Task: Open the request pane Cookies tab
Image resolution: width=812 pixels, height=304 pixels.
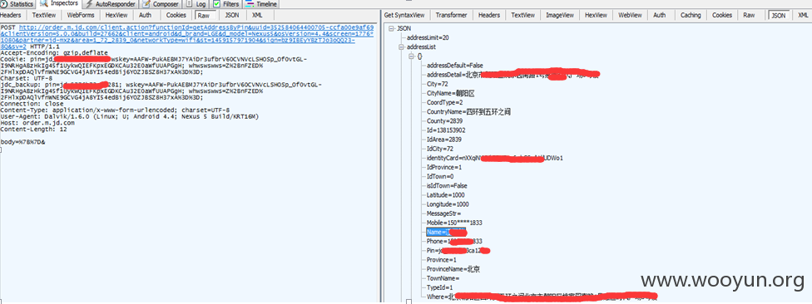Action: [176, 15]
